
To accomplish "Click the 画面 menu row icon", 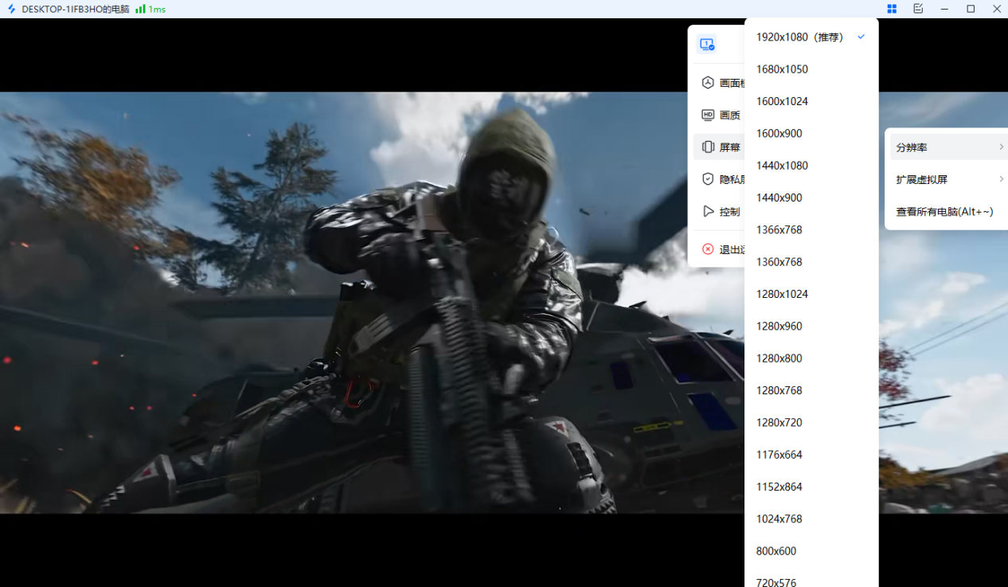I will pyautogui.click(x=708, y=83).
